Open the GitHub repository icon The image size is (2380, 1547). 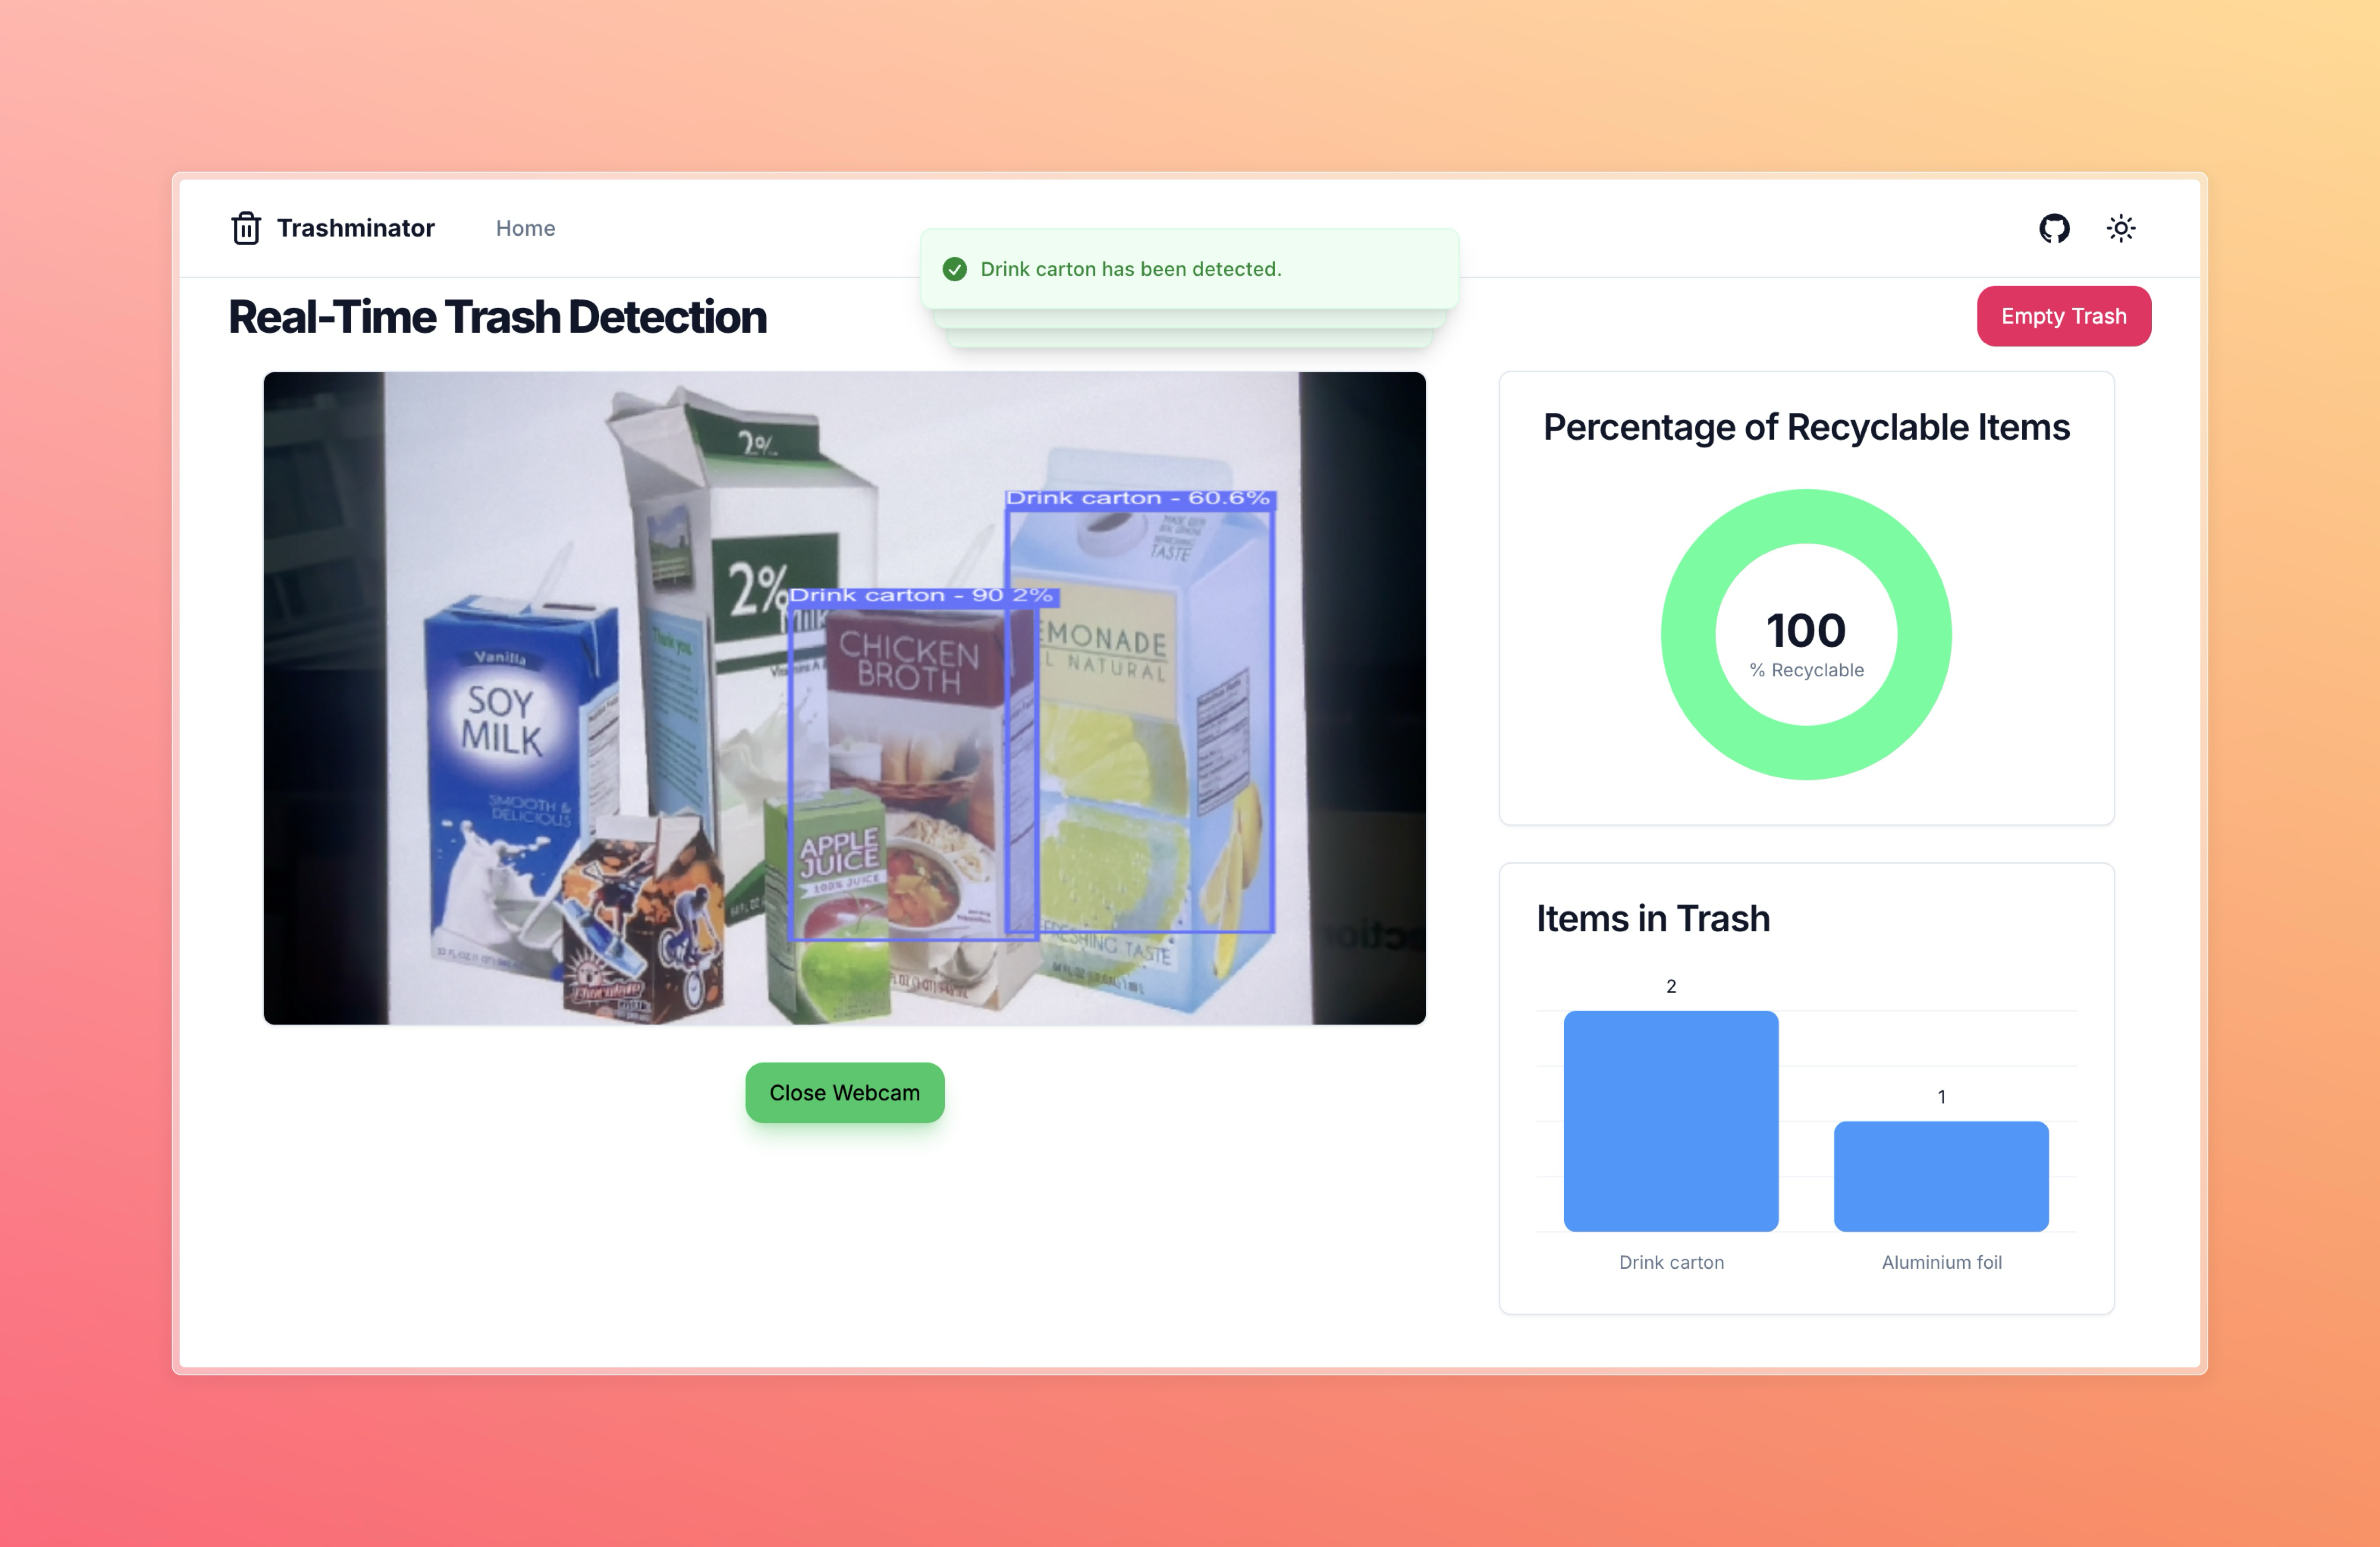[x=2054, y=228]
